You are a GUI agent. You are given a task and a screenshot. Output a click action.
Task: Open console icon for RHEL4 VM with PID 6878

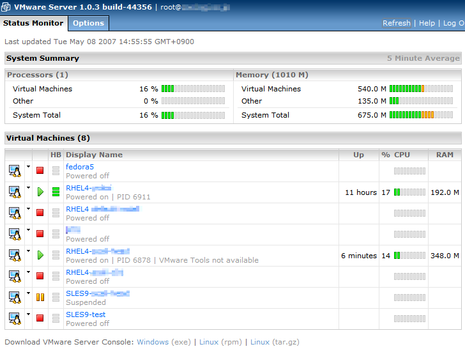click(x=15, y=255)
